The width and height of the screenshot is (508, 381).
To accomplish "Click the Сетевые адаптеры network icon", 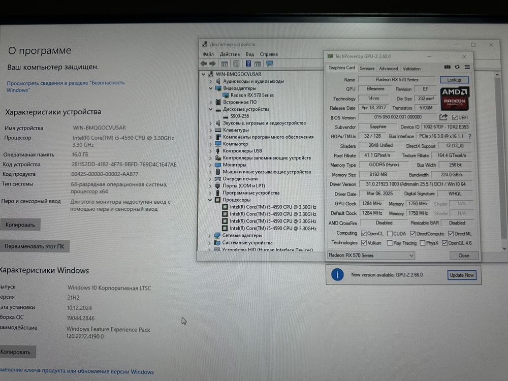I will click(x=217, y=236).
